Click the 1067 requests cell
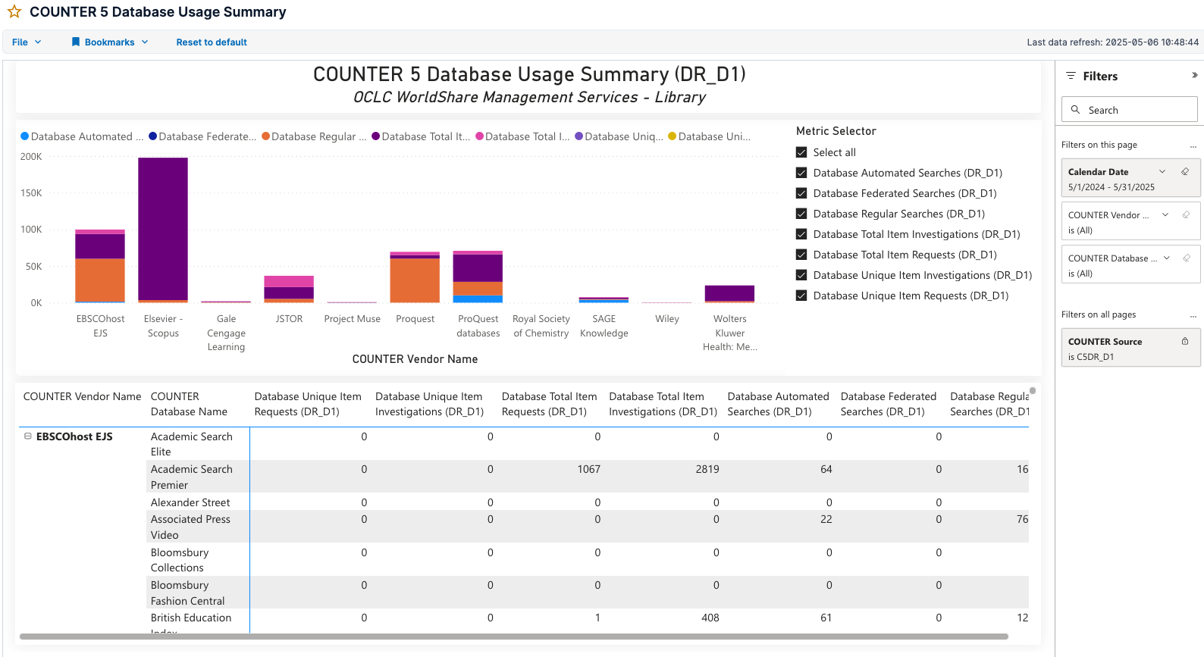1204x657 pixels. pyautogui.click(x=588, y=469)
